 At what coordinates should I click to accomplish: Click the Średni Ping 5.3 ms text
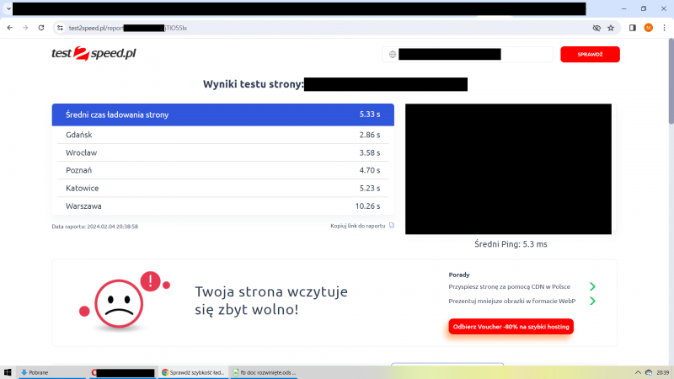(511, 244)
